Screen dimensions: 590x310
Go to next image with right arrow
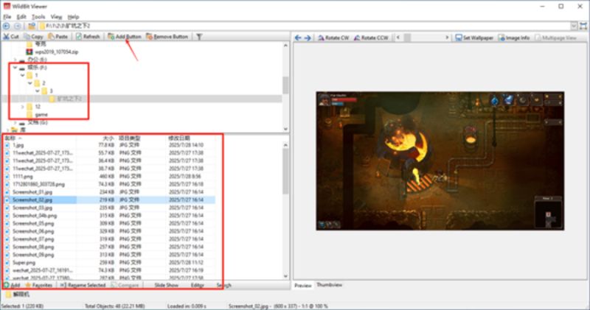tap(308, 38)
